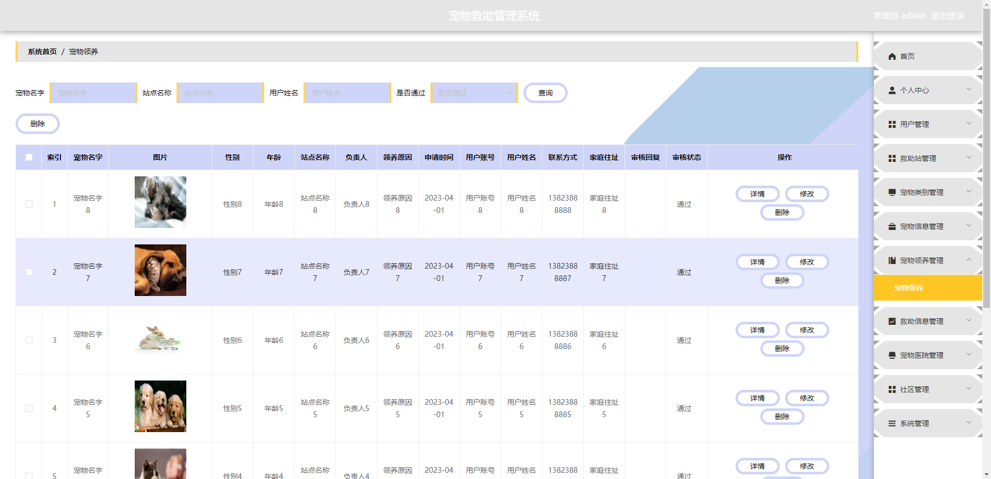Click the 用户管理 grid icon

(x=892, y=124)
